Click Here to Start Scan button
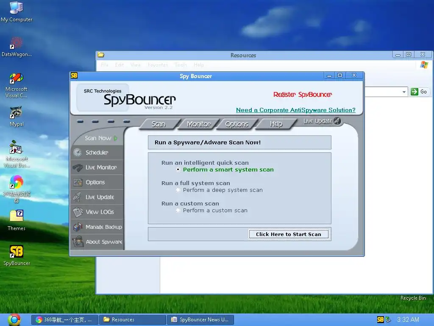Viewport: 434px width, 326px height. point(289,234)
